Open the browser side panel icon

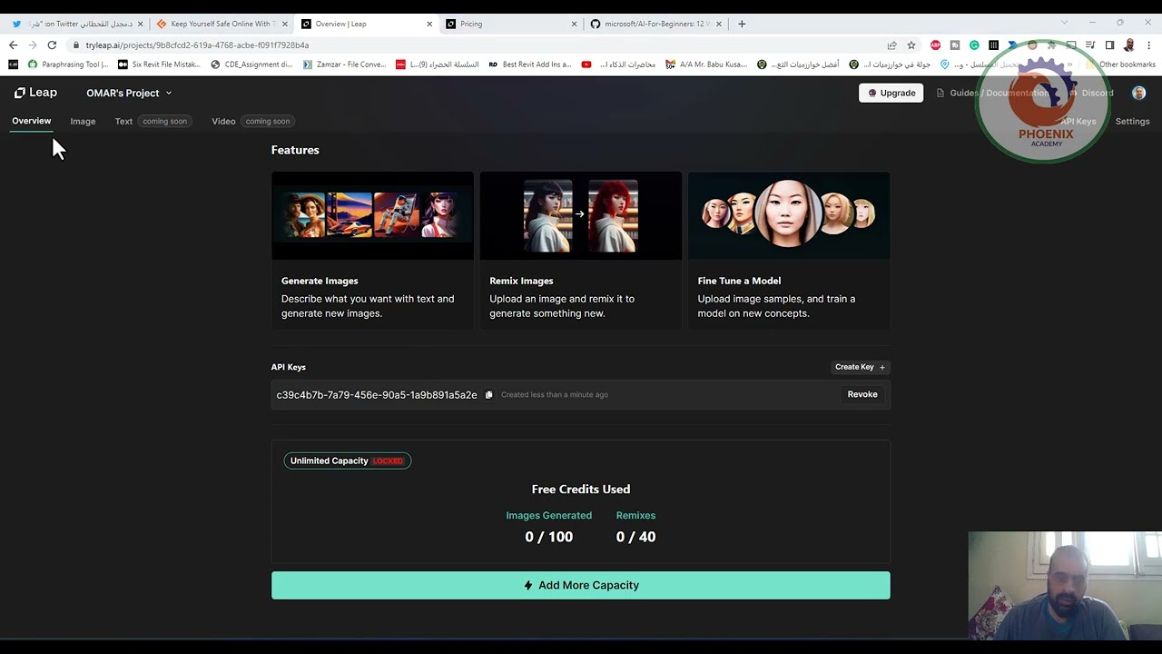[x=1109, y=45]
